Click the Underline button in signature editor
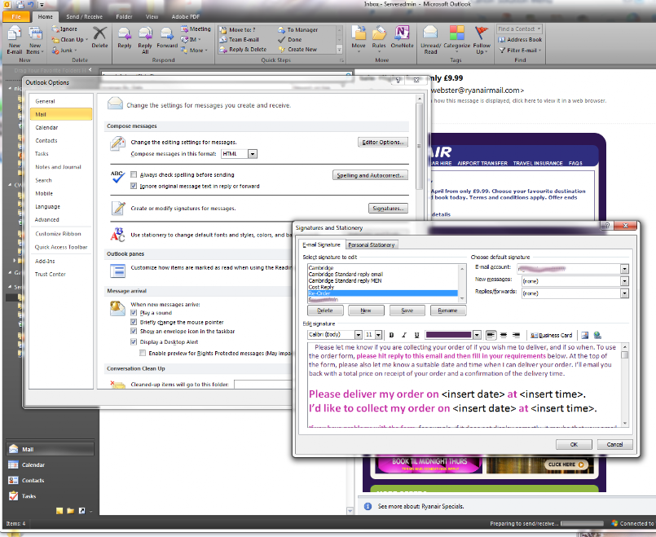 click(x=416, y=335)
